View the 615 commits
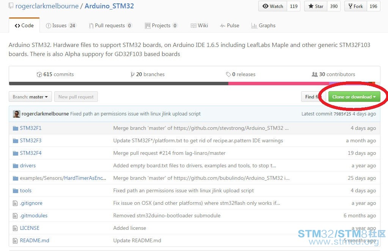 pyautogui.click(x=55, y=74)
